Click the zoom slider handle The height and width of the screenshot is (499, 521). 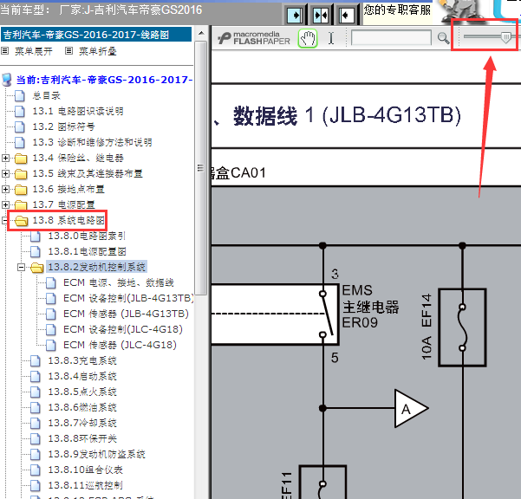505,37
